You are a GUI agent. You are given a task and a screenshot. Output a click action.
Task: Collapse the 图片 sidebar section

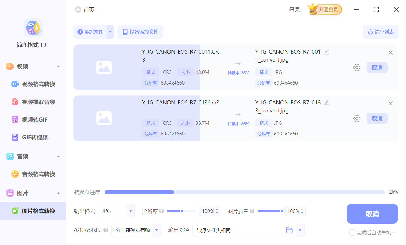[x=58, y=193]
